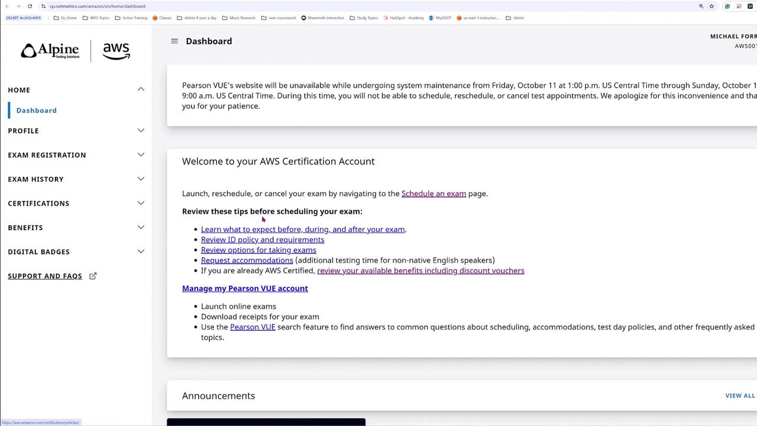Click the Alpine Testing Solutions logo
This screenshot has height=426, width=757.
[x=50, y=51]
